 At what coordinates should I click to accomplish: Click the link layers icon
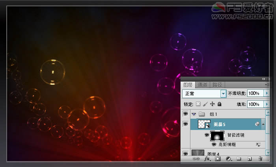tap(196, 159)
